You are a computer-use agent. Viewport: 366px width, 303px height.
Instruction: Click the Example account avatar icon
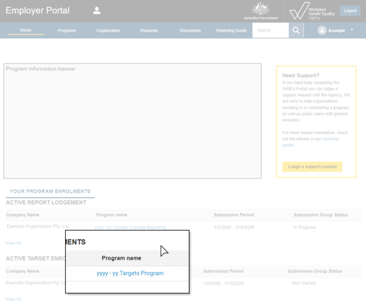tap(322, 31)
